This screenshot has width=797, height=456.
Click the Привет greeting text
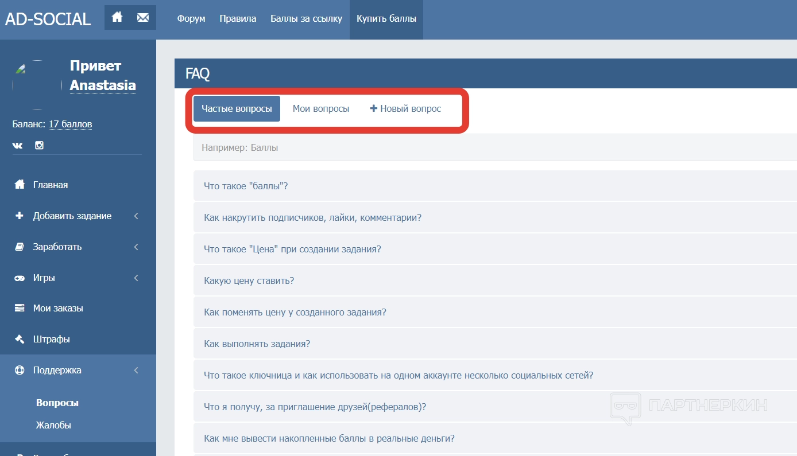coord(95,66)
